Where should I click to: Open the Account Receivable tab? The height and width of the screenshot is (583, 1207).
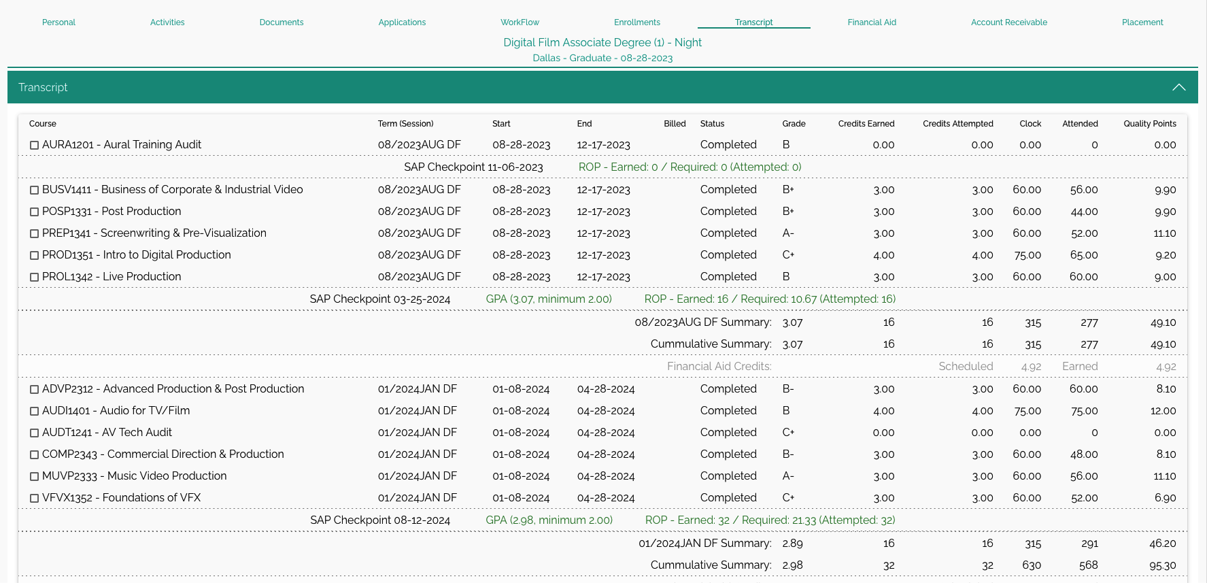(x=1008, y=22)
